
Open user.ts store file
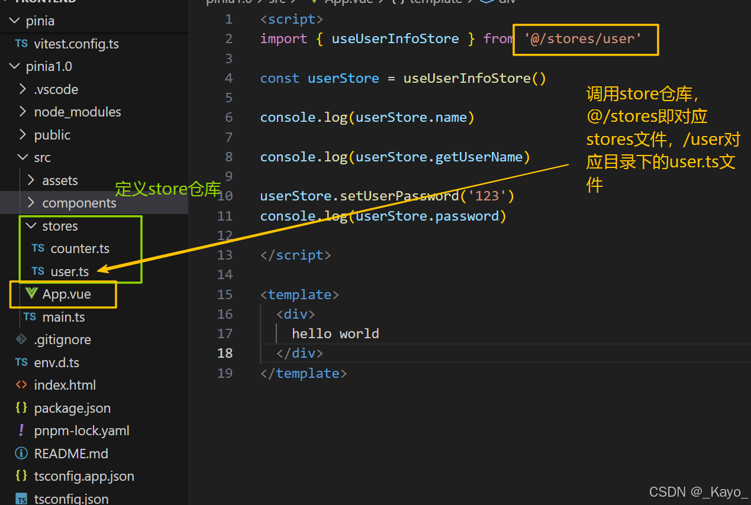70,271
